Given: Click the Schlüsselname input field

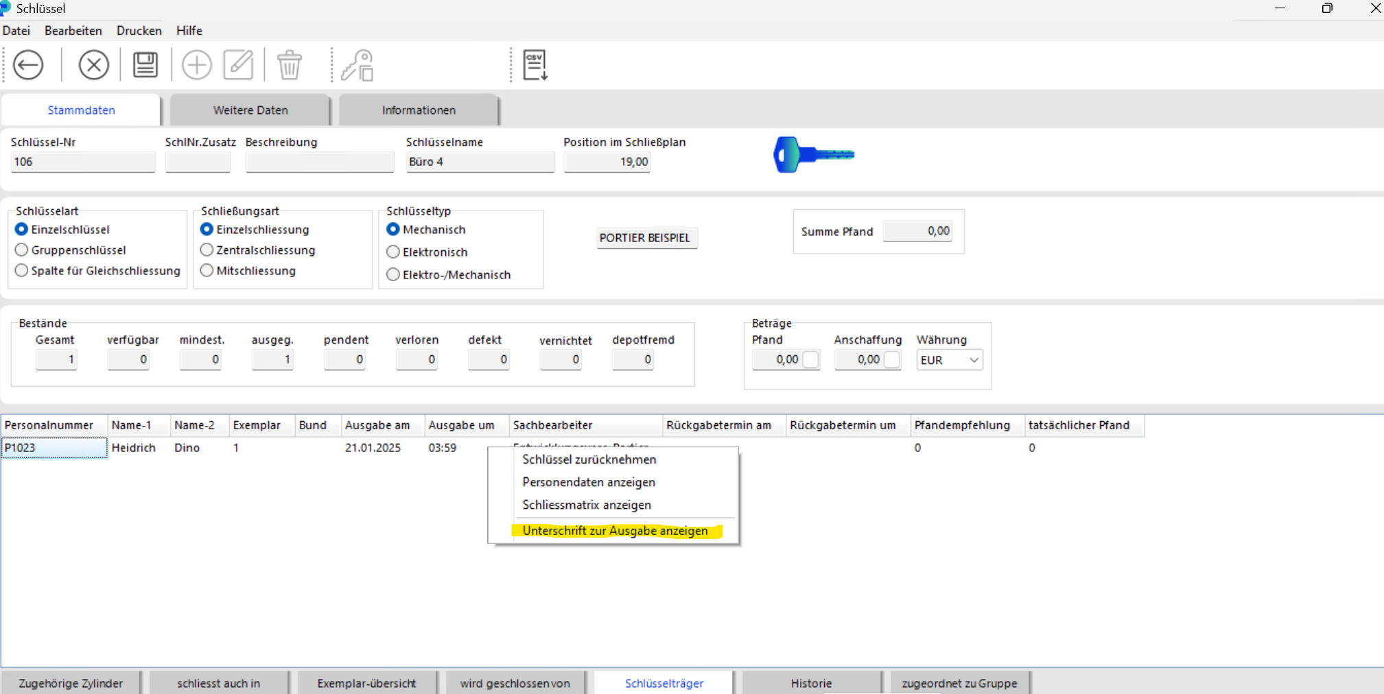Looking at the screenshot, I should click(480, 162).
